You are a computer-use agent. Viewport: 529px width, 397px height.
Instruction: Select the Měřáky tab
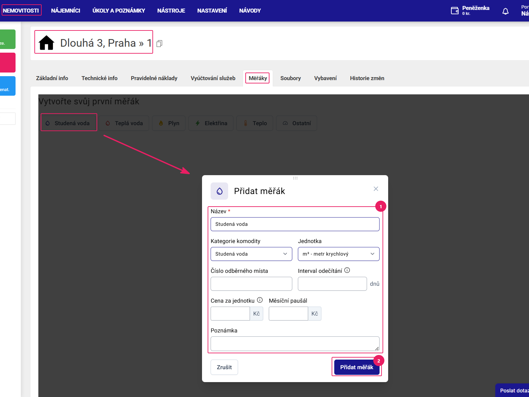pos(258,78)
